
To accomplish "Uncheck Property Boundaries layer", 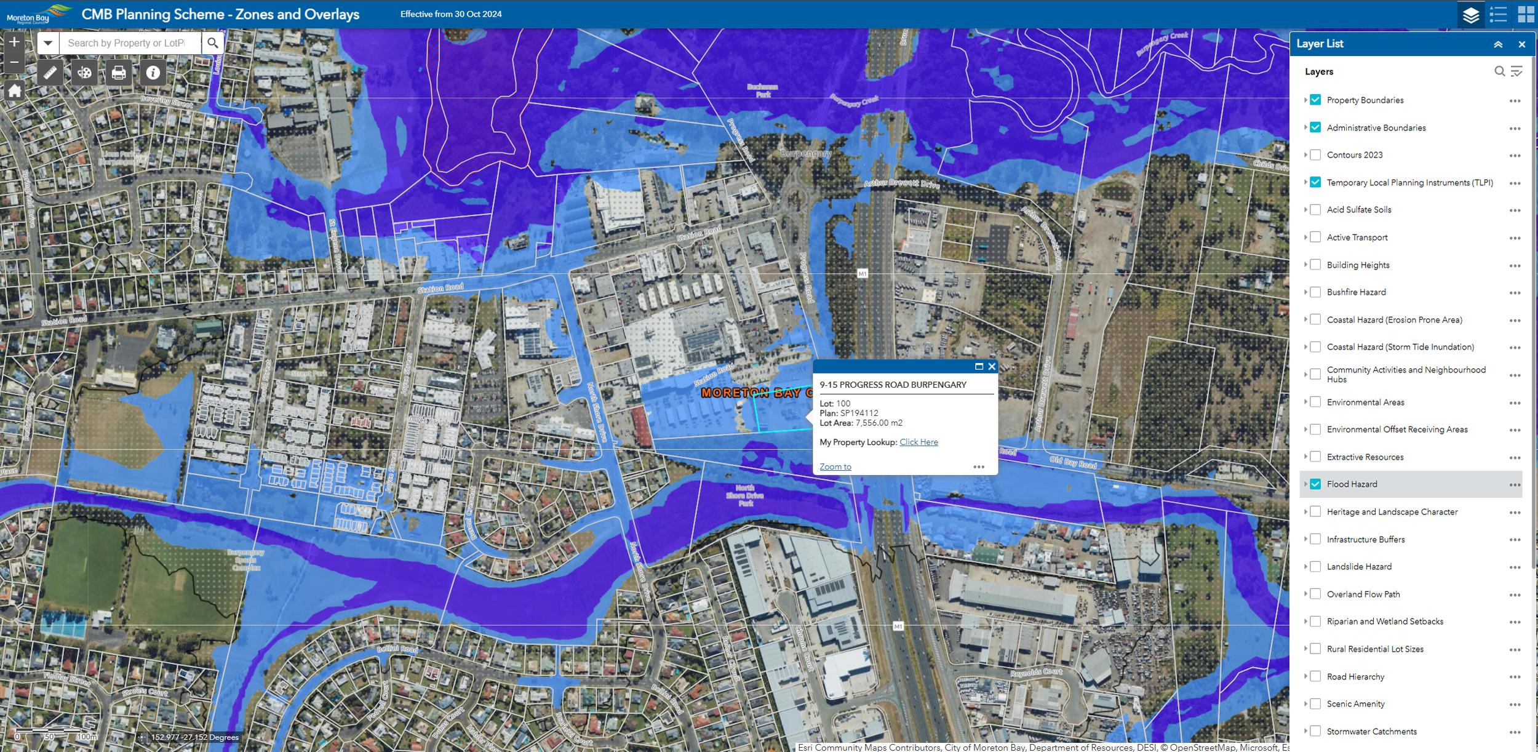I will point(1315,100).
